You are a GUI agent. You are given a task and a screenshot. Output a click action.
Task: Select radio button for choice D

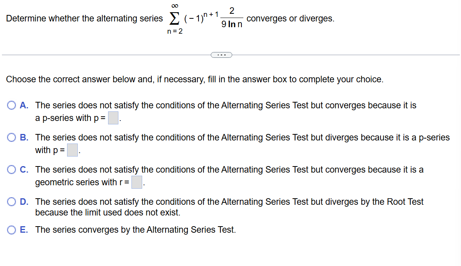click(x=11, y=202)
